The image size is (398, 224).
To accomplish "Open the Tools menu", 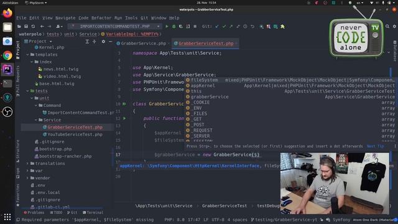I will click(x=131, y=18).
